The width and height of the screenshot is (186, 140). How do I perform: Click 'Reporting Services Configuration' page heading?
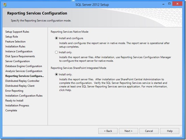click(37, 13)
